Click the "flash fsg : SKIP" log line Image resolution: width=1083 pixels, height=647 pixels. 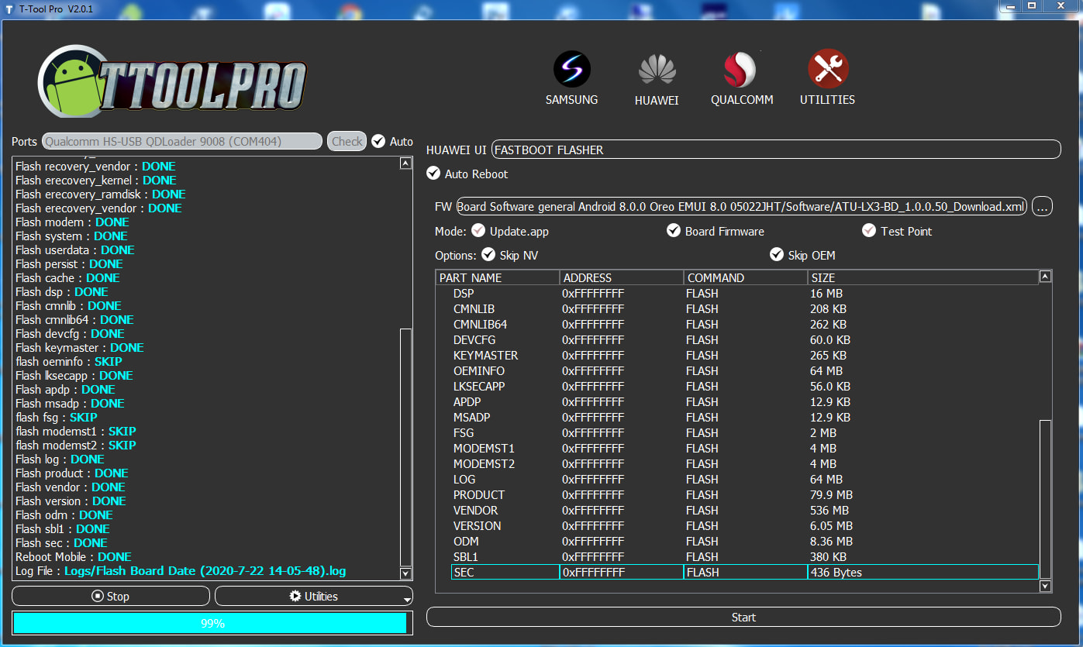[x=57, y=418]
